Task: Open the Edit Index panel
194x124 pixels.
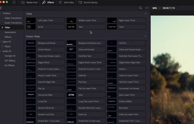Action: (66, 2)
